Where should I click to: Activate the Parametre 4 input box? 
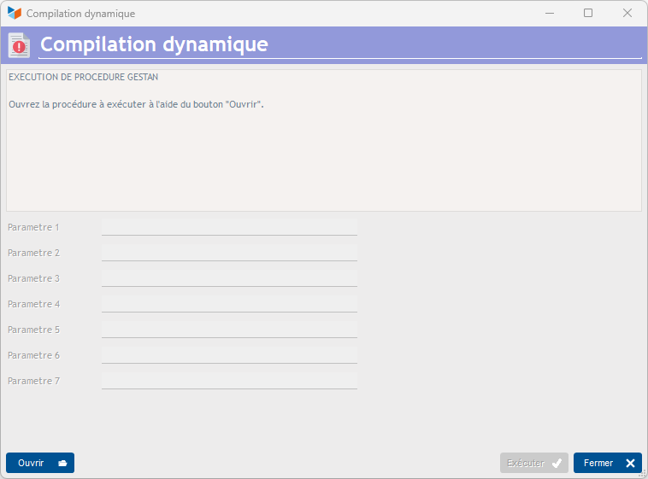pyautogui.click(x=229, y=304)
